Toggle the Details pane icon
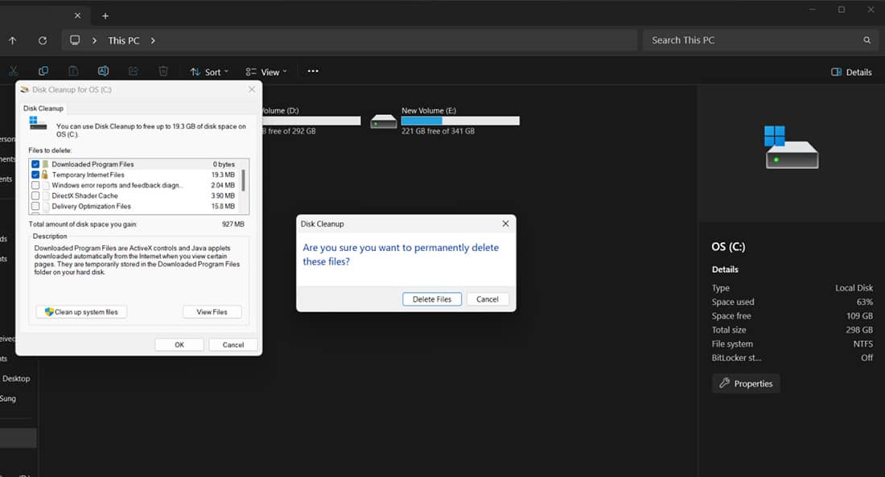 coord(850,72)
